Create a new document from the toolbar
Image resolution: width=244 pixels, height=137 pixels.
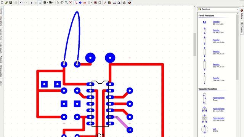(2, 3)
